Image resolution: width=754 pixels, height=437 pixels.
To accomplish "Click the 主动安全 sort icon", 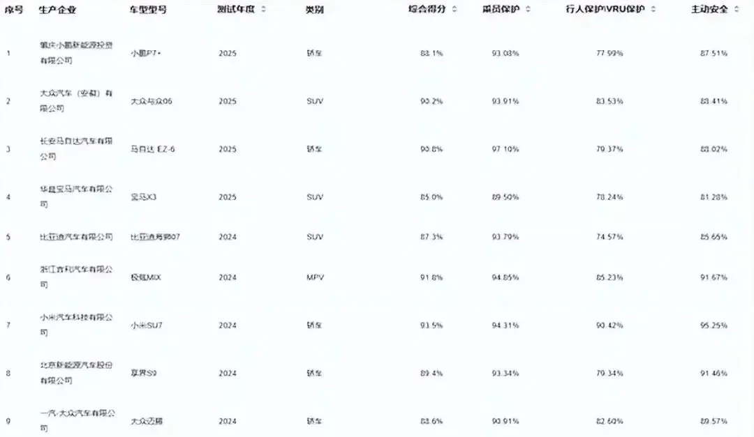I will click(737, 9).
